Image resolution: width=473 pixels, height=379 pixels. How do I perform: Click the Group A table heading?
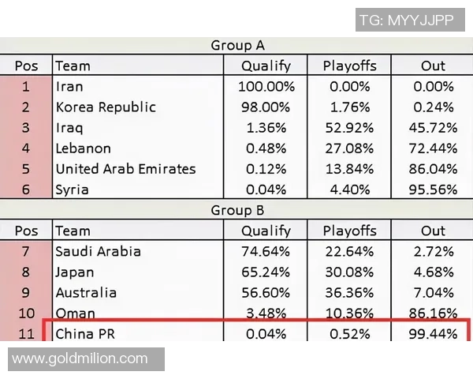(237, 46)
